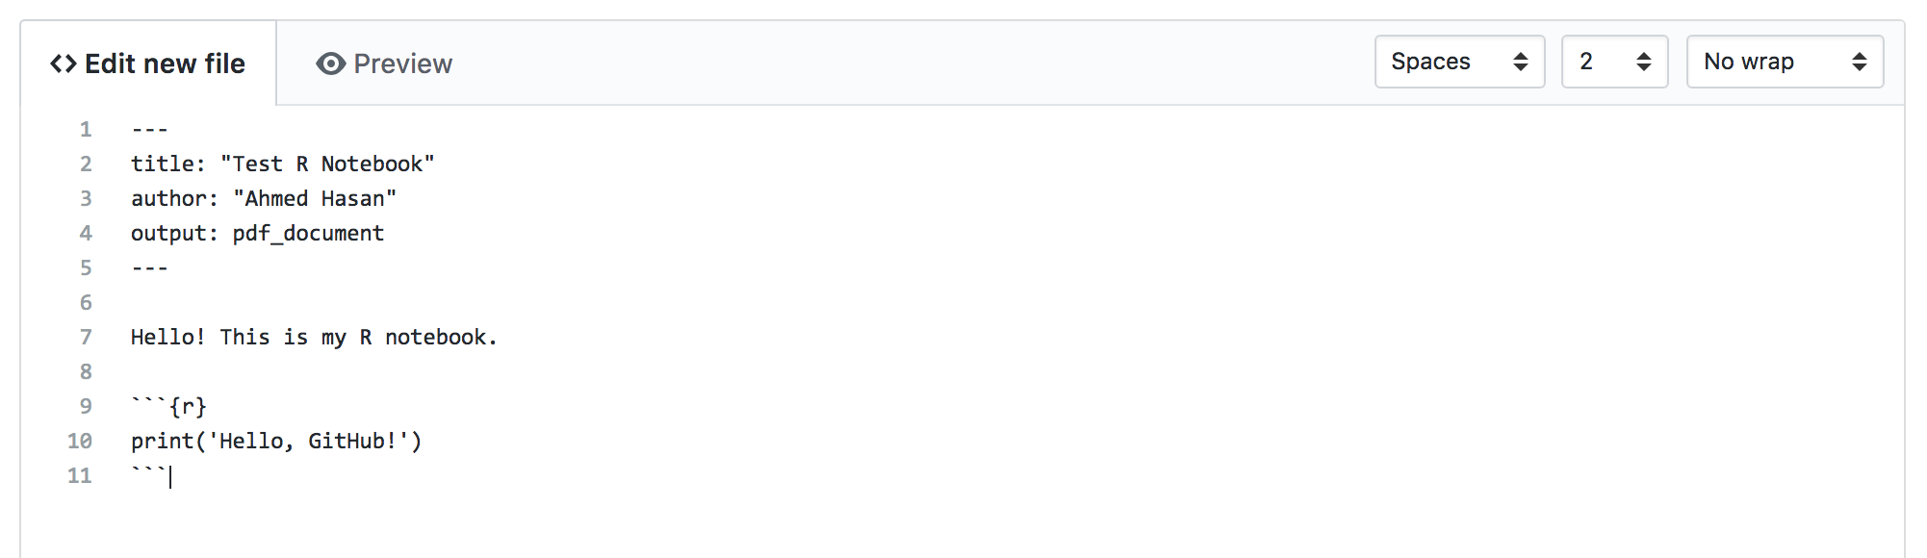The image size is (1927, 558).
Task: Click the ```{r} chunk opener line
Action: pos(169,406)
